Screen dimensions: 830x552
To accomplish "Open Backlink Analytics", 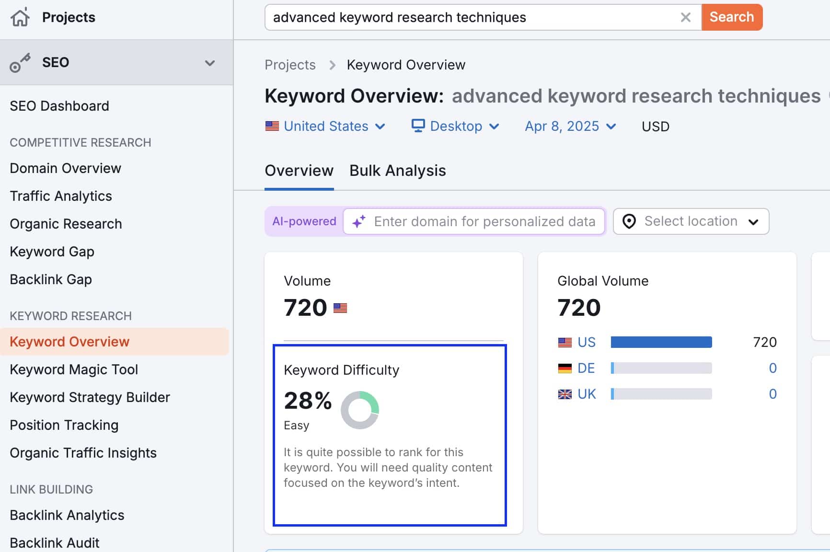I will pyautogui.click(x=67, y=515).
